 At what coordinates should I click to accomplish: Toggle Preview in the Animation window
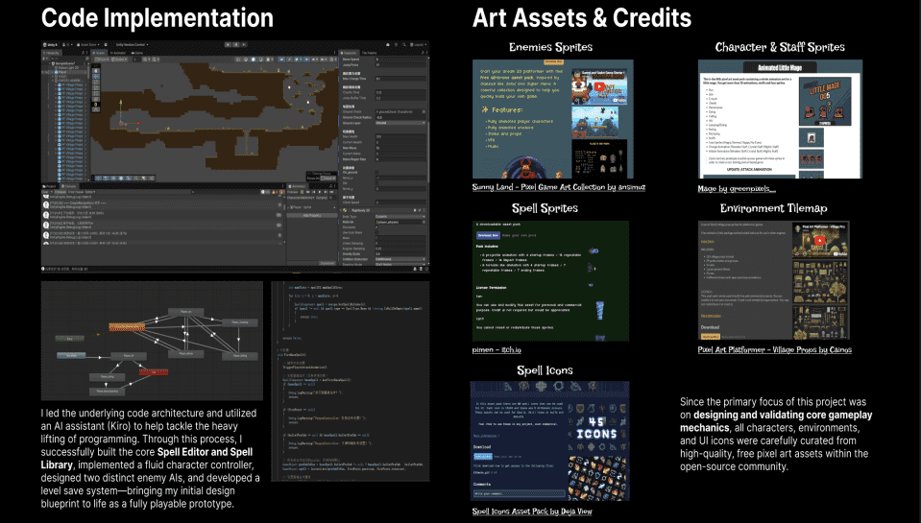coord(293,192)
